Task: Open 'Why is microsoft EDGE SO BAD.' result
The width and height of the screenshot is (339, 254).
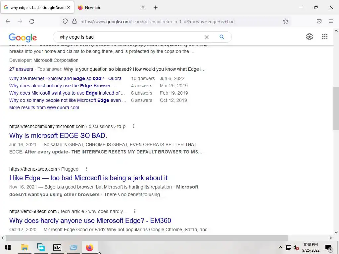Action: pos(58,136)
